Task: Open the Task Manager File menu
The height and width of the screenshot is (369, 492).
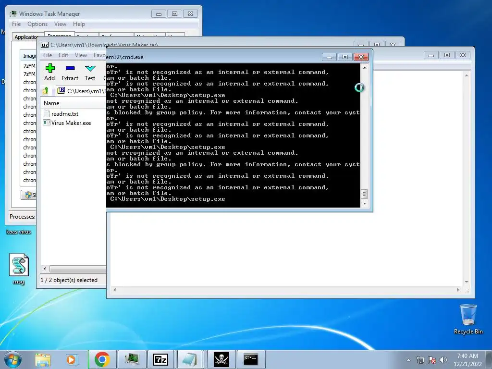Action: click(x=16, y=24)
